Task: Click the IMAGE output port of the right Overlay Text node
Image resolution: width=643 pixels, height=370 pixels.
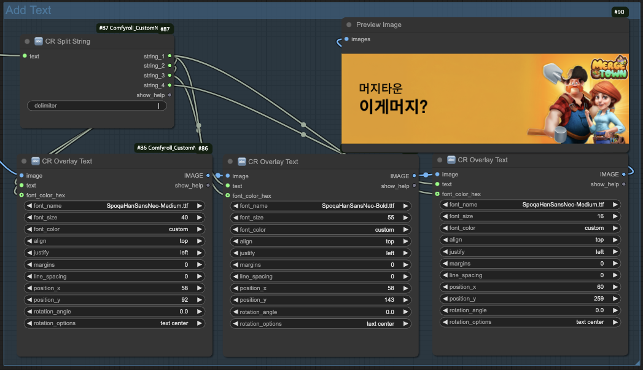Action: (x=624, y=175)
